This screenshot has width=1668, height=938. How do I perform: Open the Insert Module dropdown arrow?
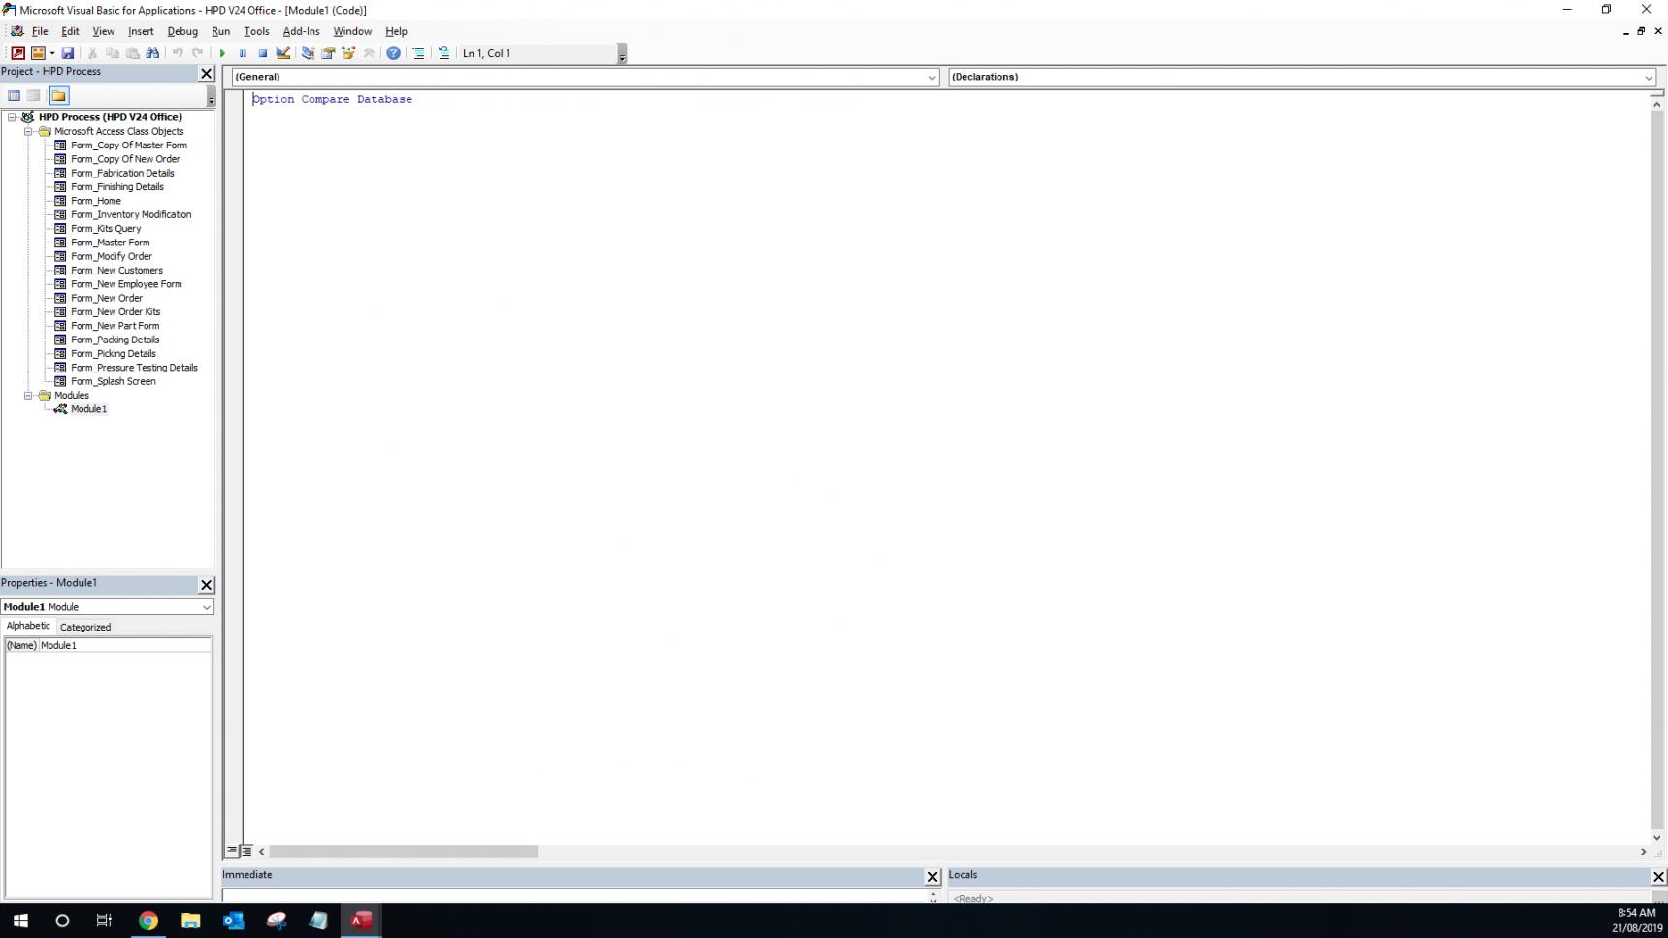pos(52,53)
